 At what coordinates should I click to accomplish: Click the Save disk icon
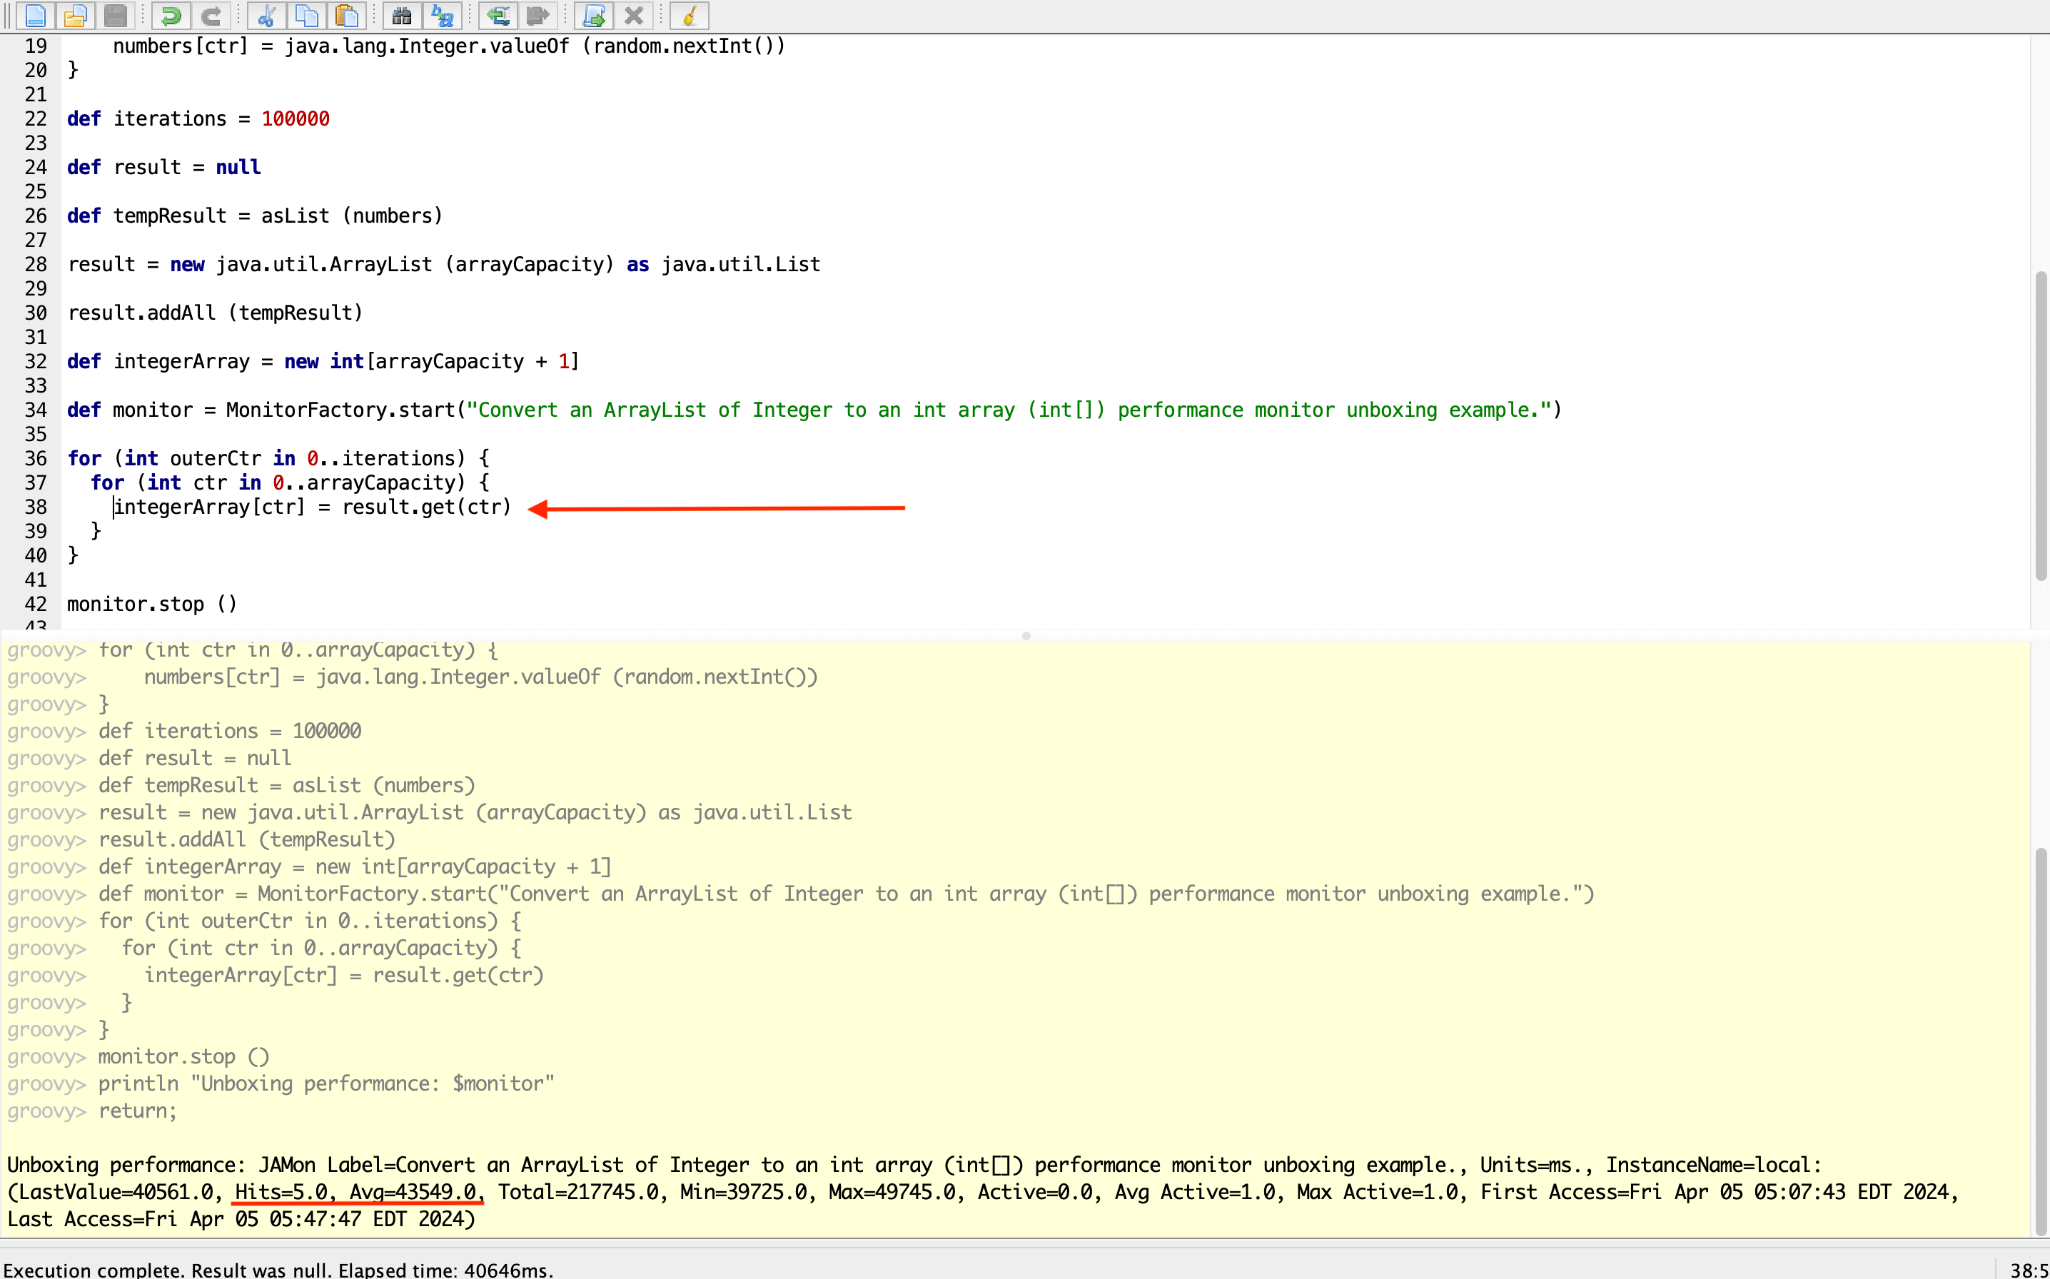[116, 15]
